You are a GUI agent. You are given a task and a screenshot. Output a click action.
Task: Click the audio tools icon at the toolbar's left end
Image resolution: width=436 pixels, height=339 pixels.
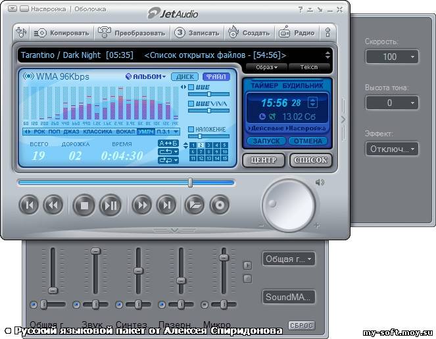21,32
